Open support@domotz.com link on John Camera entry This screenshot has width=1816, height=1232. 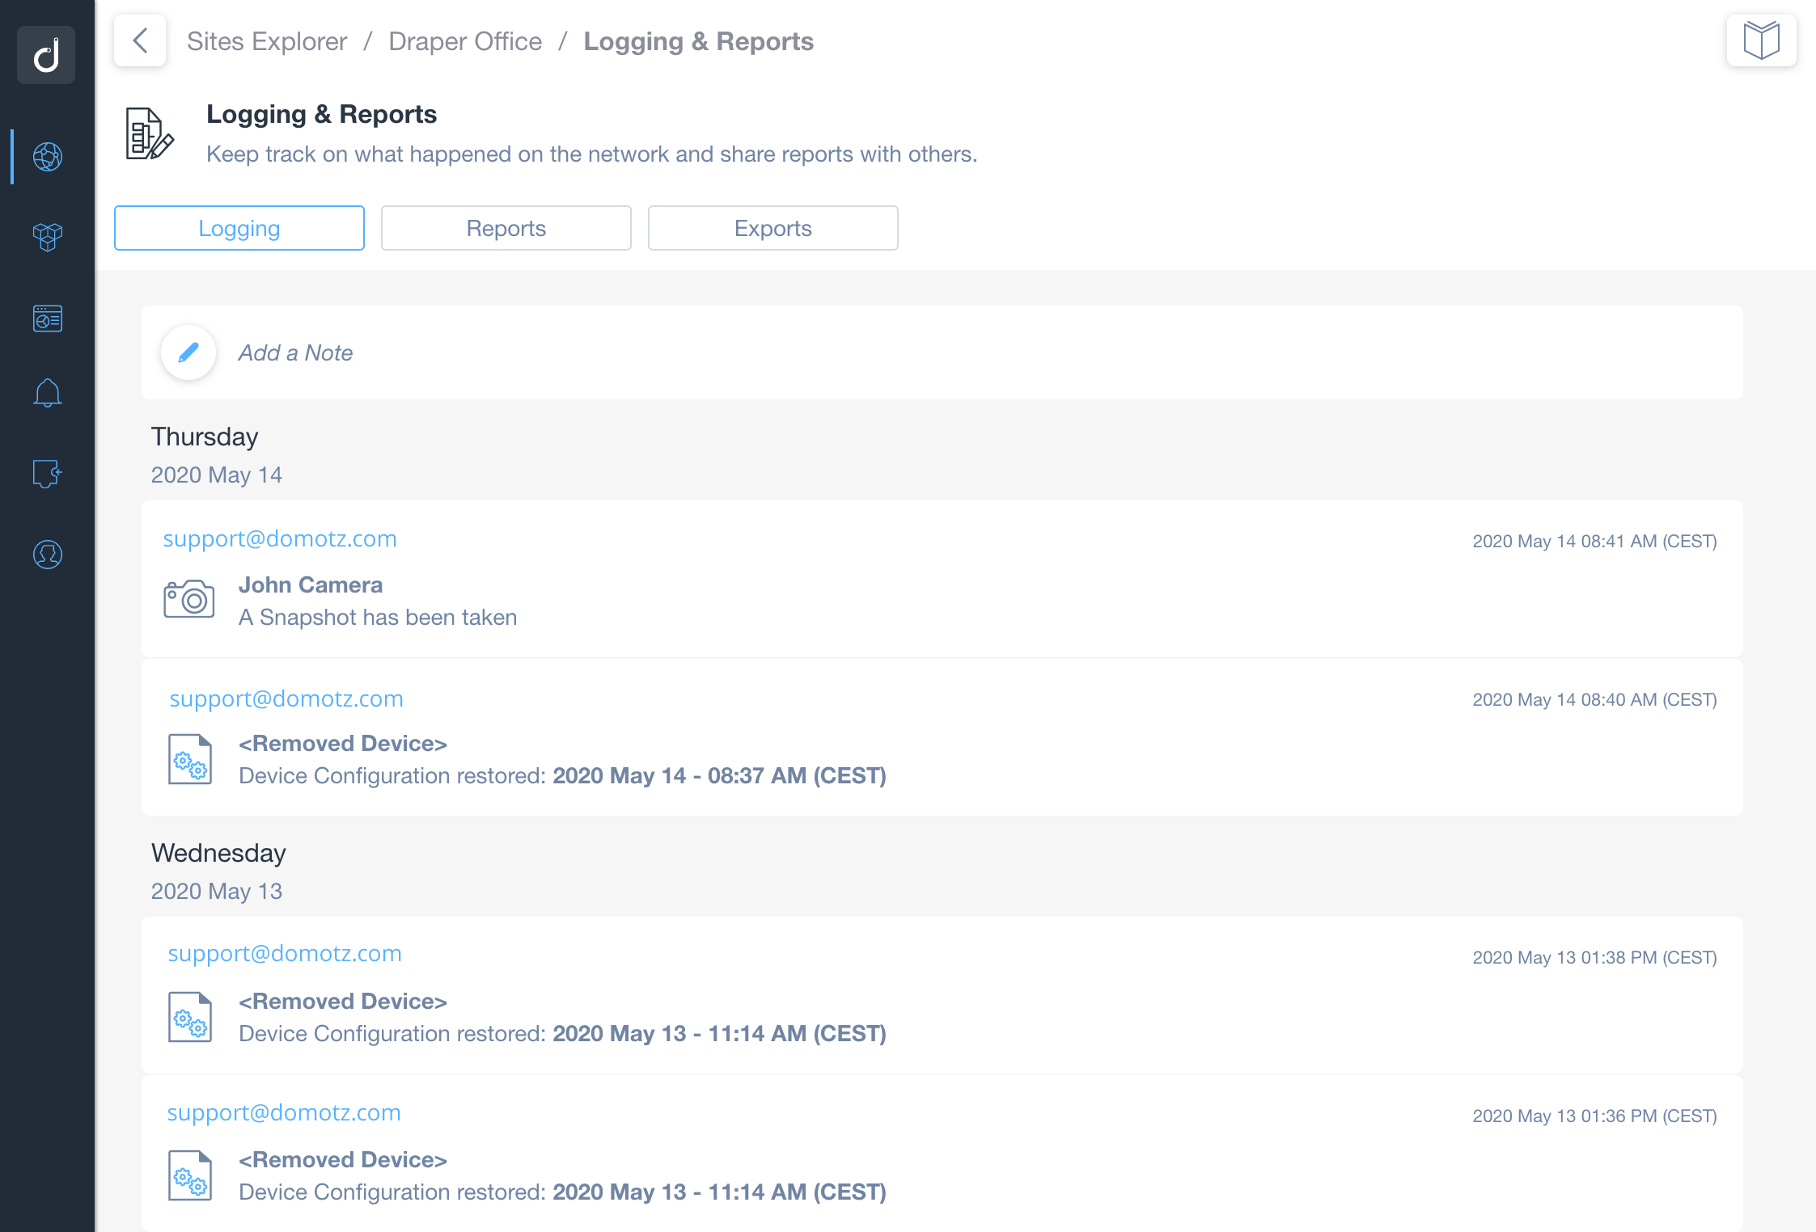point(280,539)
